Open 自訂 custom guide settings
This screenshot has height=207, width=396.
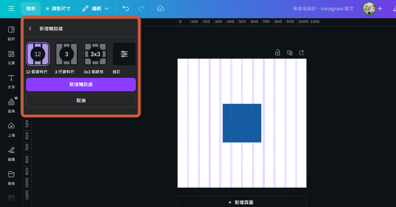coord(124,54)
